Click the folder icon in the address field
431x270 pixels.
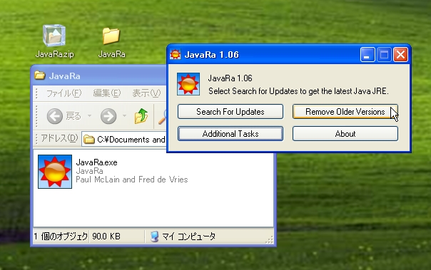click(88, 140)
